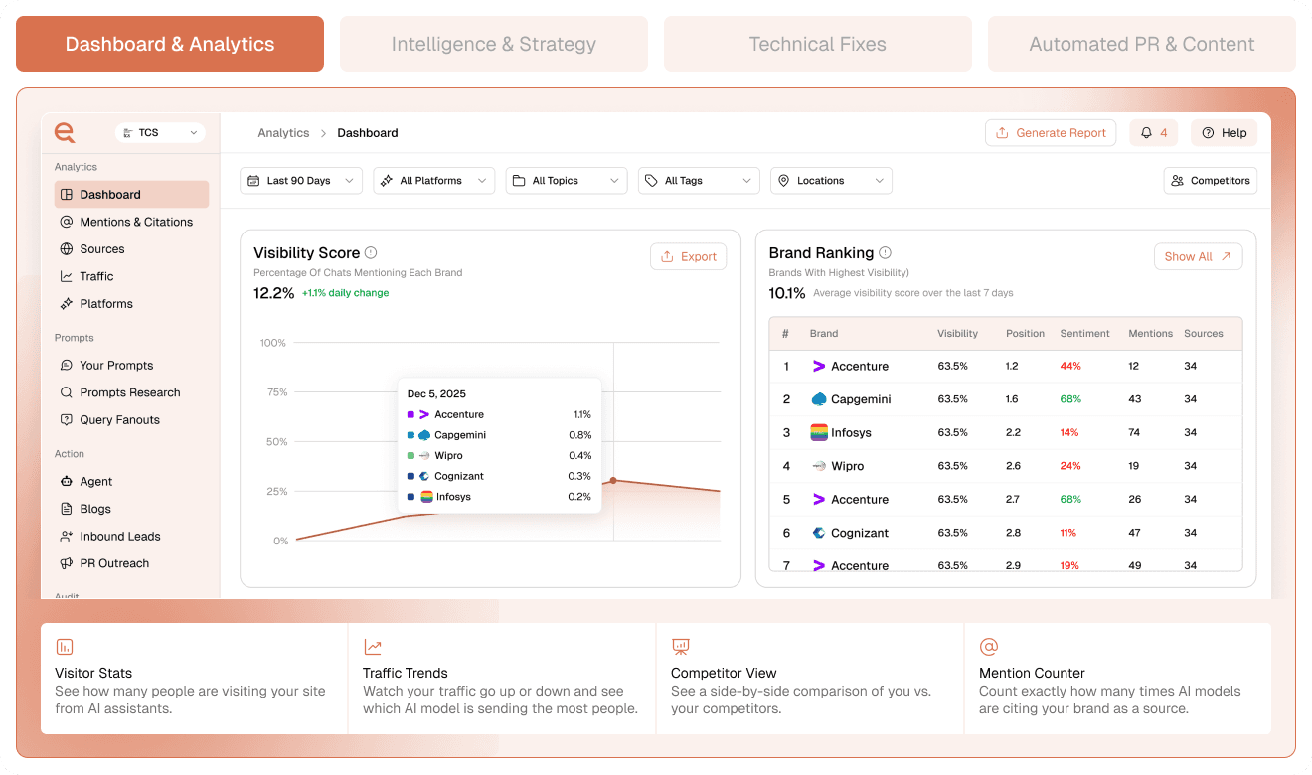Click Your Prompts chat icon

point(67,366)
